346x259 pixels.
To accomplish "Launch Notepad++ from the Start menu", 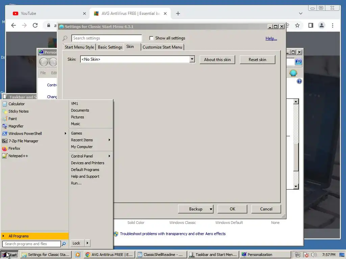I will coord(35,156).
